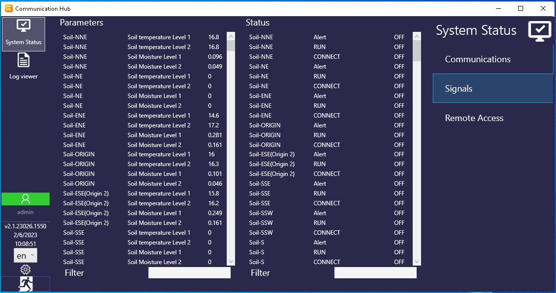Click the exit running-man icon
This screenshot has width=556, height=293.
[26, 284]
